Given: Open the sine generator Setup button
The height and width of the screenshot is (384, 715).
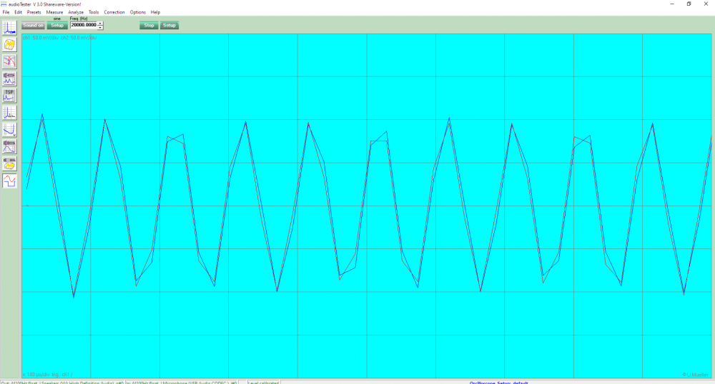Looking at the screenshot, I should 57,26.
